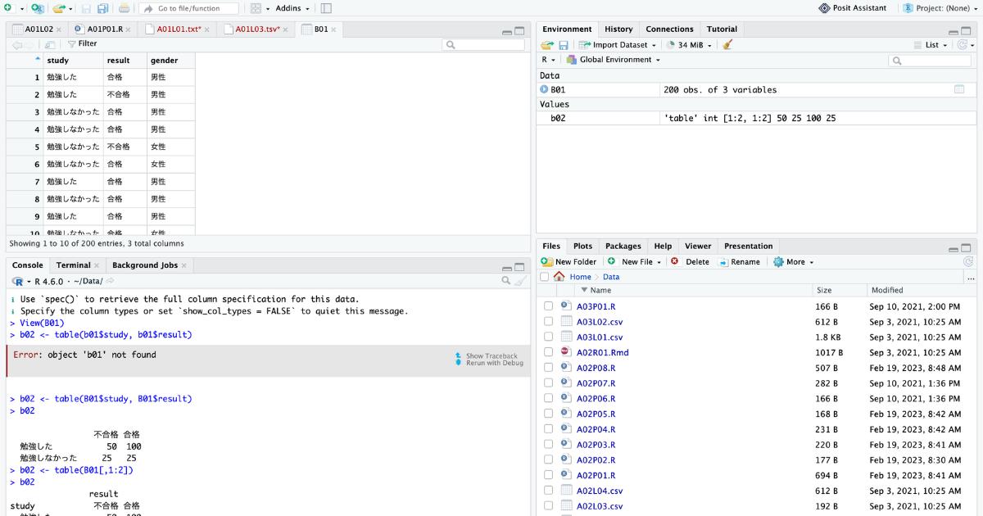Switch to the A01P01.R source tab
983x516 pixels.
(104, 29)
